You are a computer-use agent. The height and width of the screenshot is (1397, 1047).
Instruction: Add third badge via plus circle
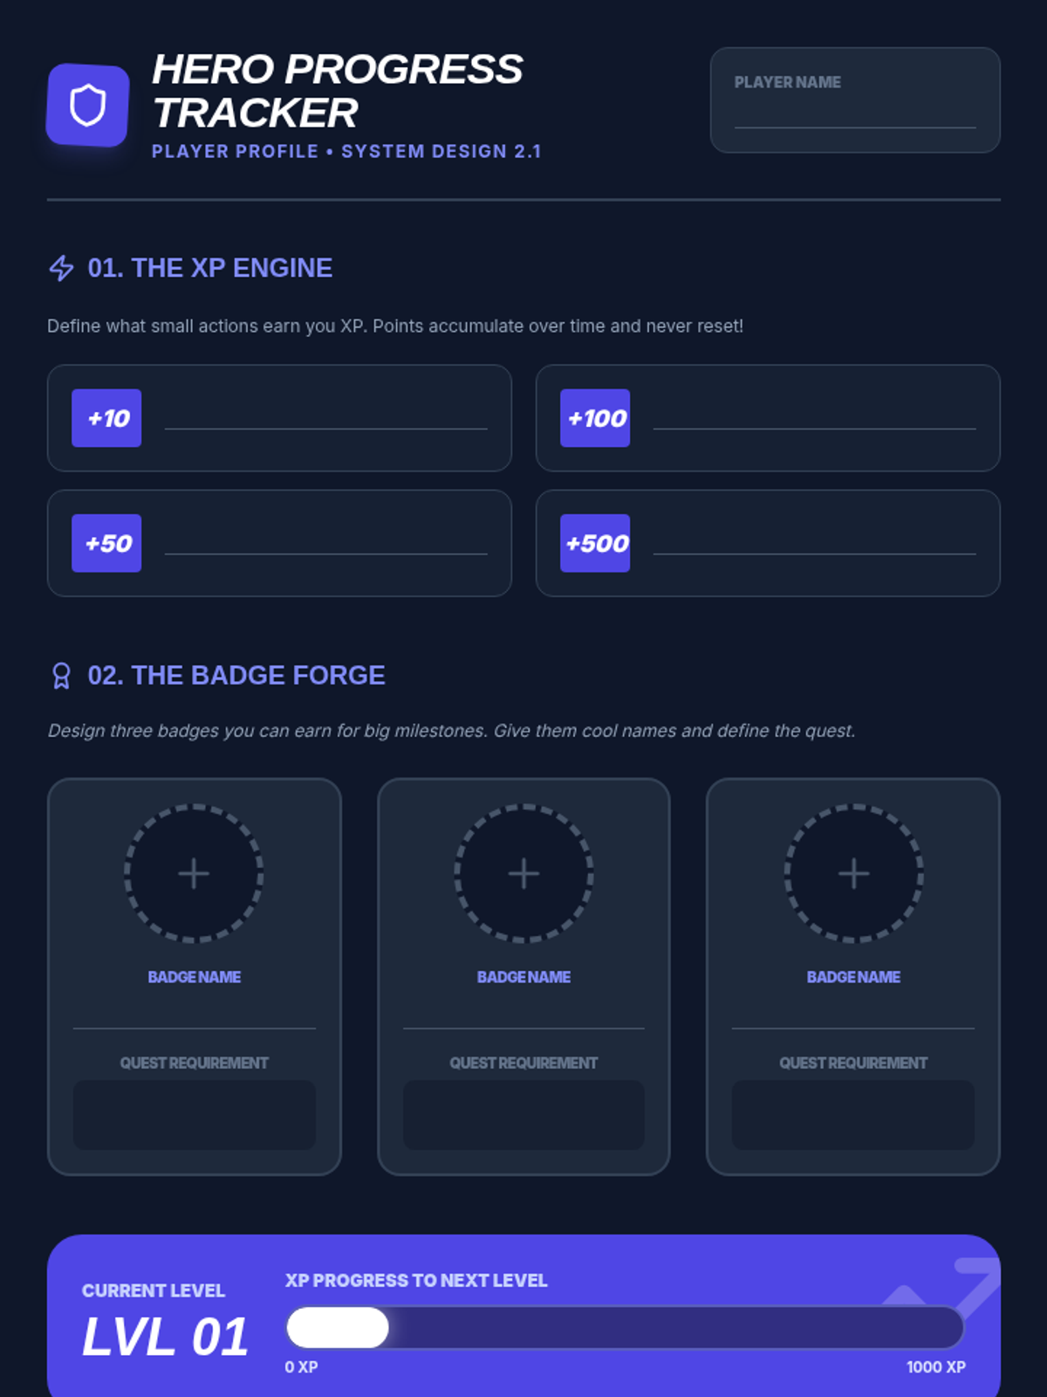click(x=853, y=873)
